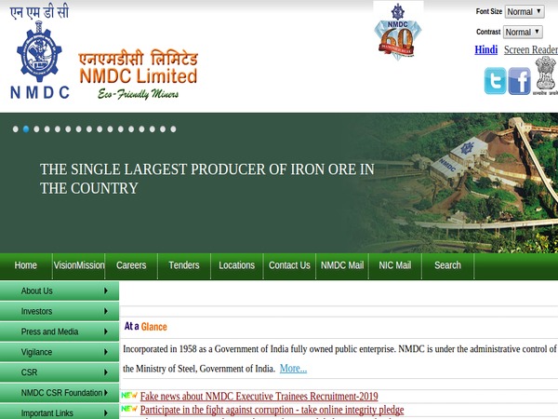Click the NMDC gear logo
The height and width of the screenshot is (419, 558).
tap(38, 58)
